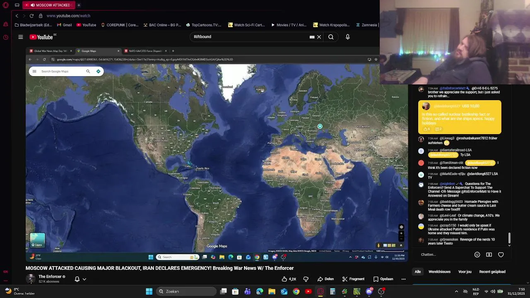This screenshot has width=530, height=298.
Task: Open Opera sidebar notification icon below logo
Action: 5,24
